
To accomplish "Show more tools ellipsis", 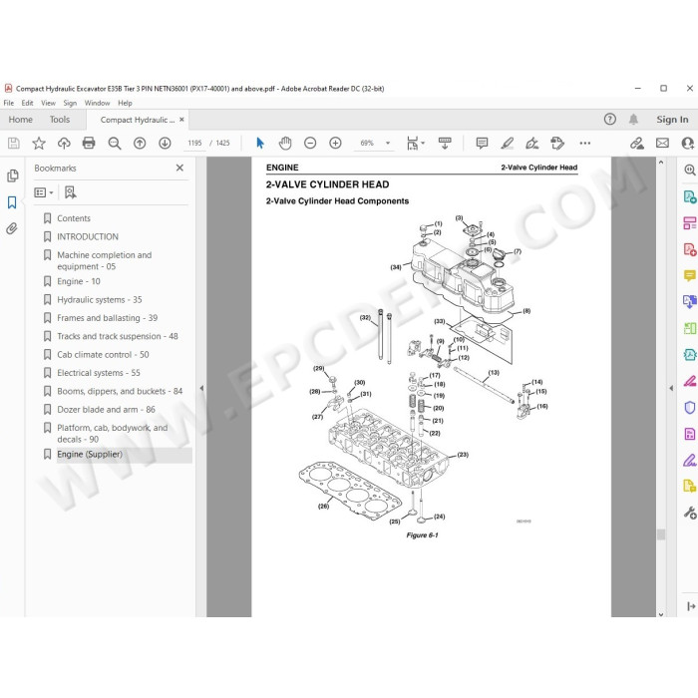I will [585, 143].
